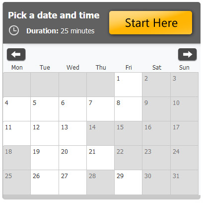Click the clock icon beside Duration
This screenshot has width=203, height=203.
pos(14,30)
